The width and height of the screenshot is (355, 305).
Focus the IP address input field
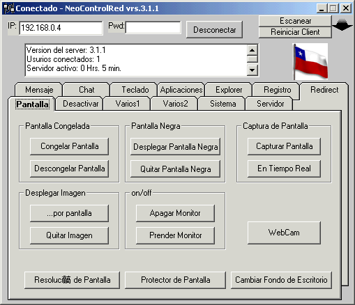click(x=61, y=28)
